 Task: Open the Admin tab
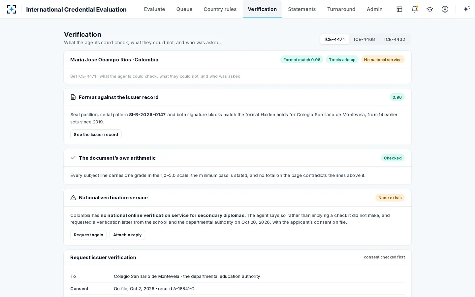[x=375, y=9]
